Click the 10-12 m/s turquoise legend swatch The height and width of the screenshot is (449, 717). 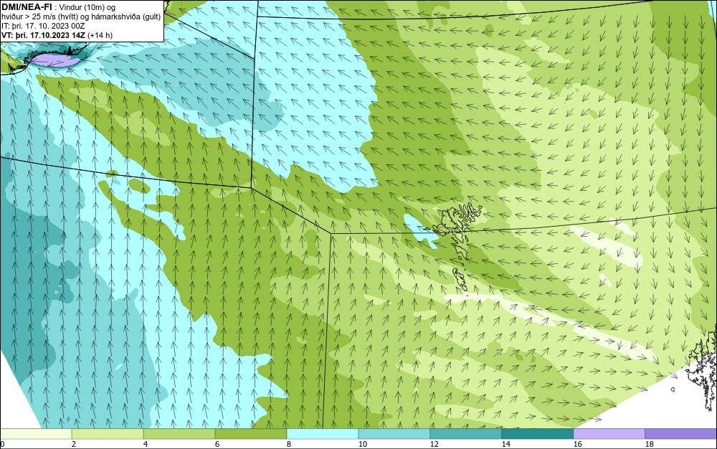[x=394, y=434]
